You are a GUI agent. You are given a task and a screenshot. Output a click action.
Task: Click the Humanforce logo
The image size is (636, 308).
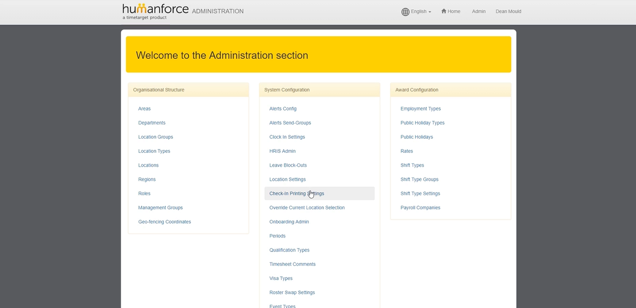click(155, 11)
